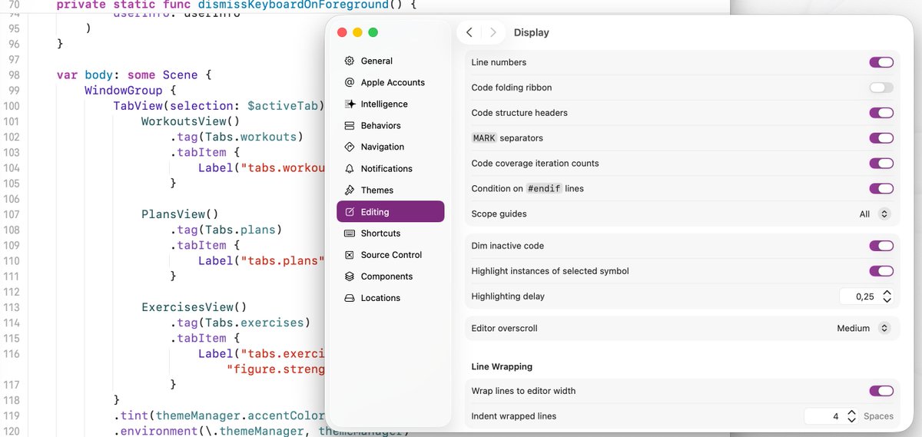
Task: Click WorkoutsView() in the code editor
Action: (x=191, y=121)
